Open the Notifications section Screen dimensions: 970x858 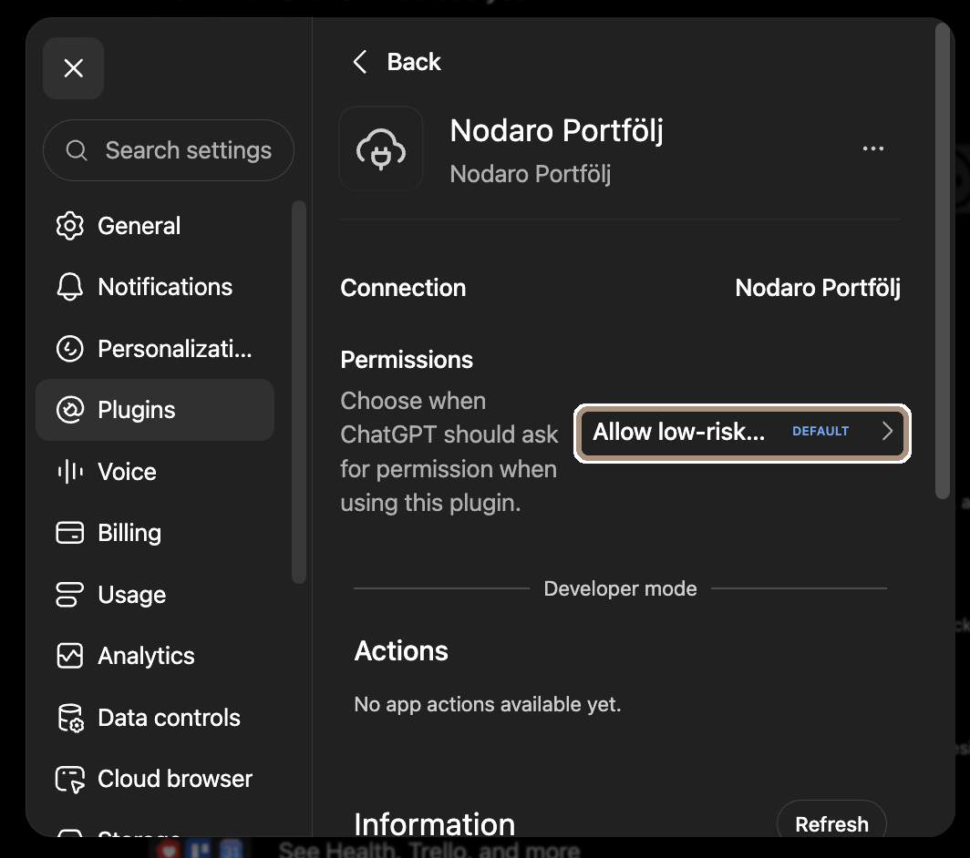click(155, 287)
